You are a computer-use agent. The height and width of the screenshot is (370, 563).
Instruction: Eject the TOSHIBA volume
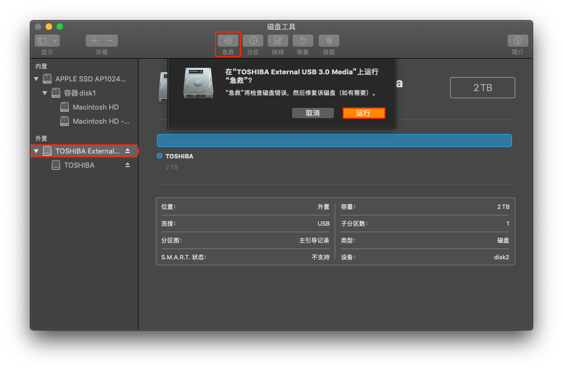point(128,165)
